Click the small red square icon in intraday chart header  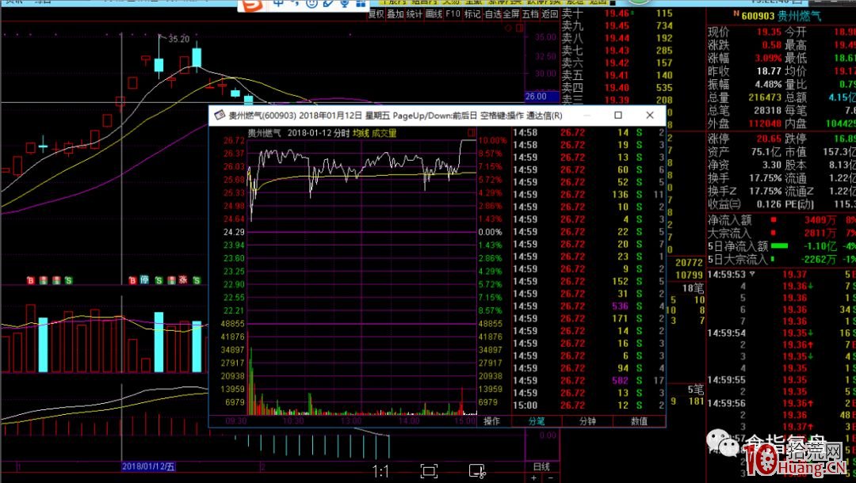[x=471, y=132]
